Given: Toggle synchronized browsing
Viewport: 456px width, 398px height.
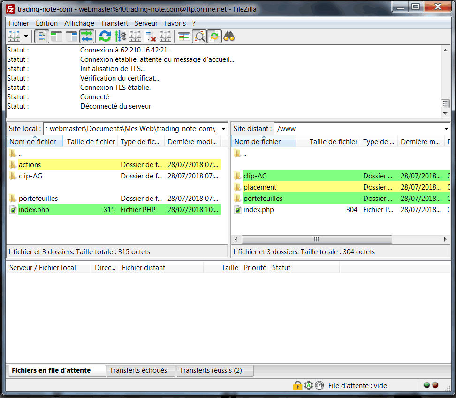Looking at the screenshot, I should click(x=214, y=37).
